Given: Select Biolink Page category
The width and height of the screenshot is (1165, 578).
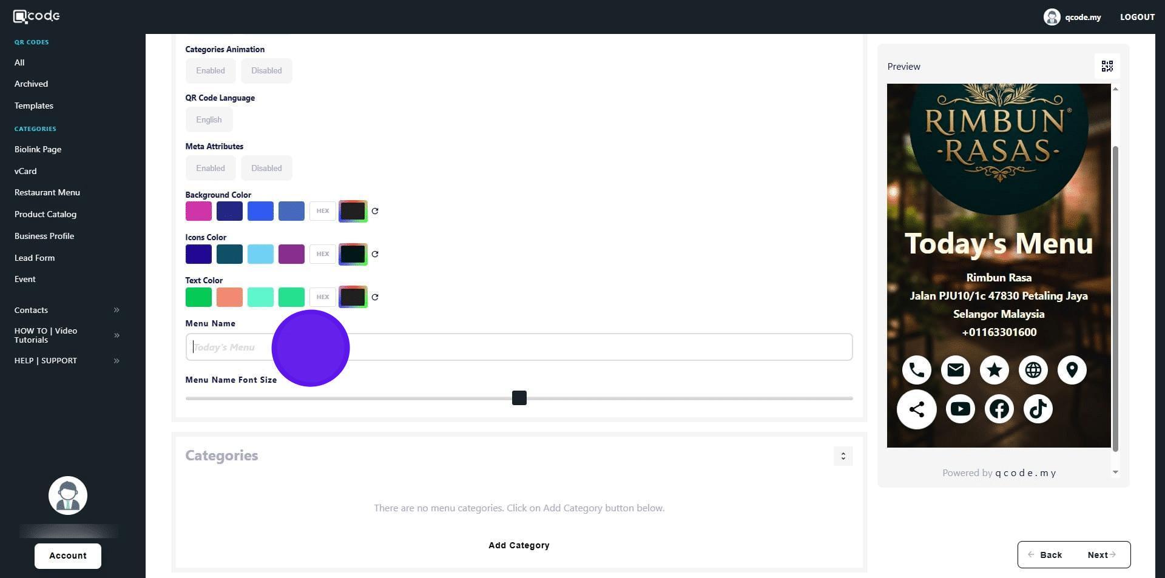Looking at the screenshot, I should pos(38,149).
